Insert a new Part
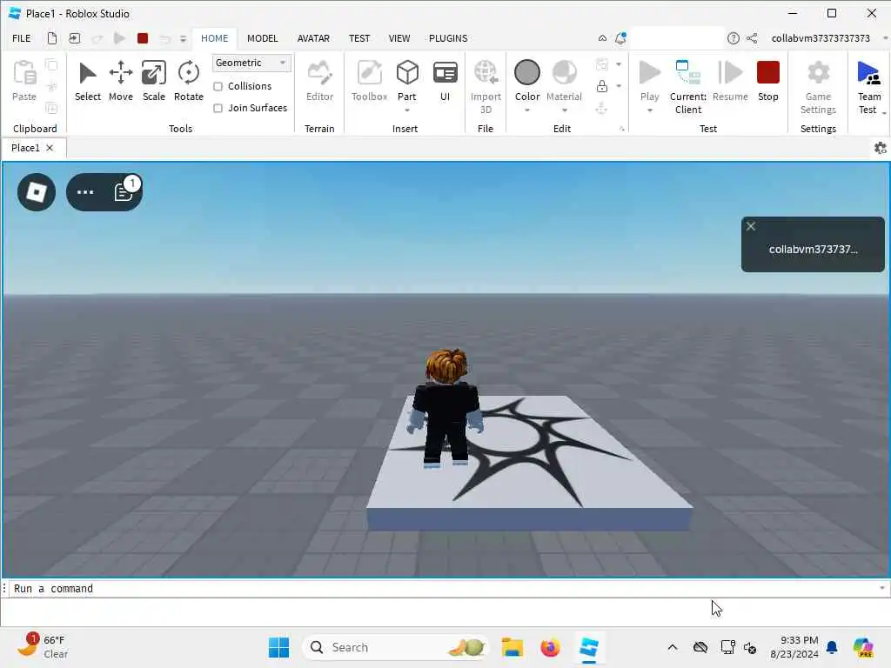 coord(407,79)
